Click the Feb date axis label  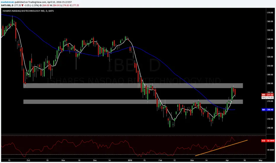tap(160, 160)
